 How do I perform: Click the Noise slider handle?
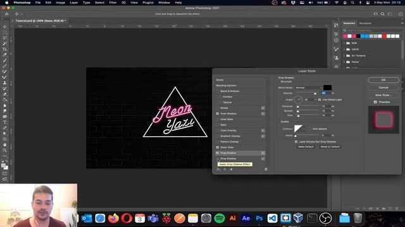296,136
